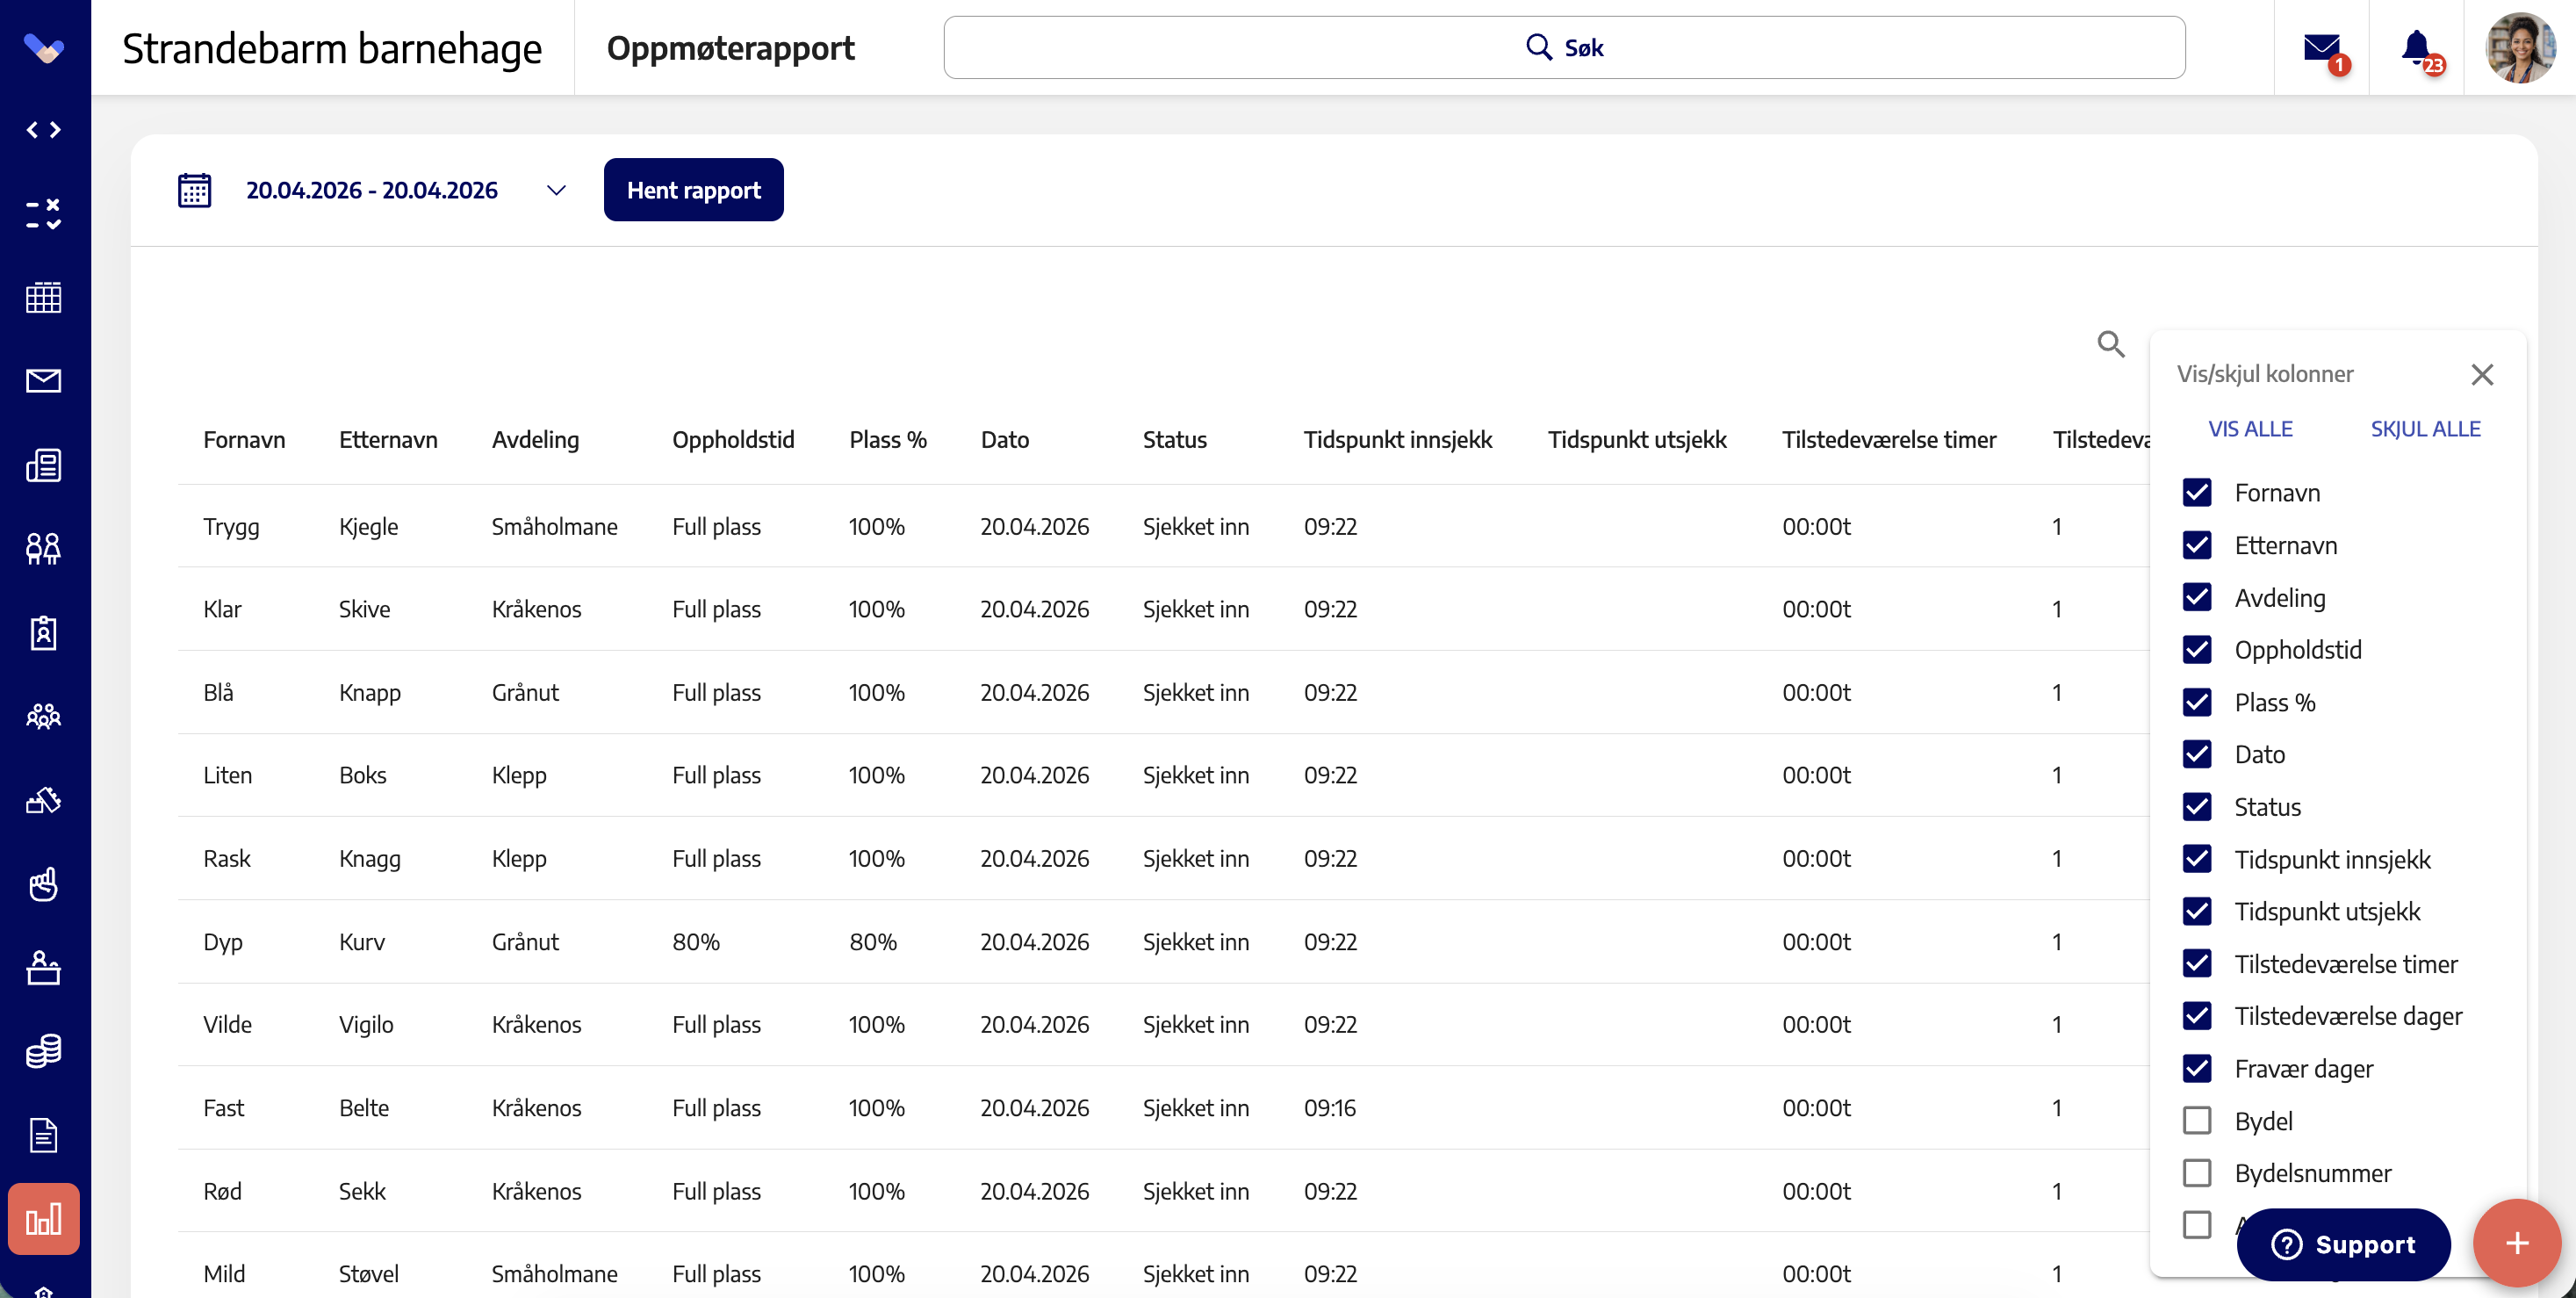Viewport: 2576px width, 1298px height.
Task: Sort by Avdeling column header
Action: coord(535,440)
